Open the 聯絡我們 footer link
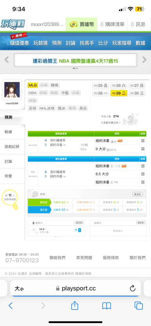Viewport: 151px width, 326px height. [57, 258]
